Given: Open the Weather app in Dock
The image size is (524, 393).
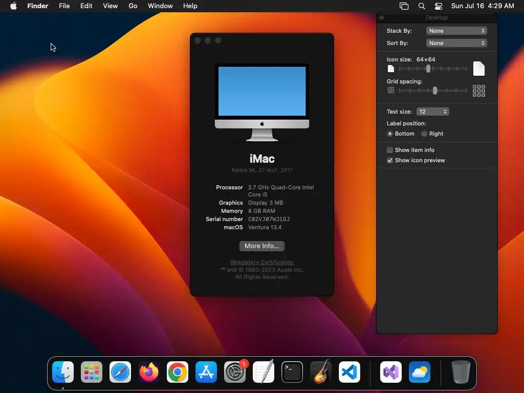Looking at the screenshot, I should click(420, 372).
